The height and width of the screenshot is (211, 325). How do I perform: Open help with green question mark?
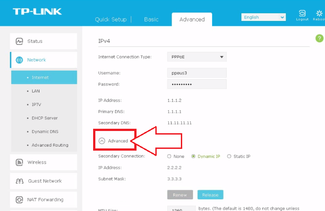click(319, 38)
